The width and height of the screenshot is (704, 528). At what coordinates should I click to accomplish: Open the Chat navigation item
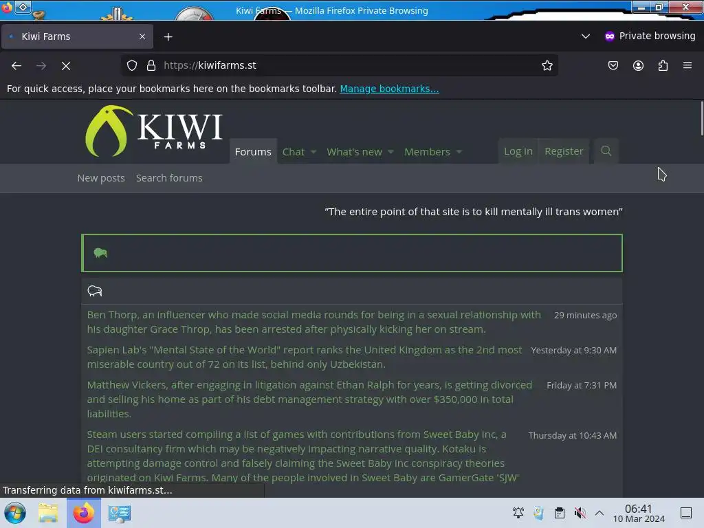tap(294, 152)
